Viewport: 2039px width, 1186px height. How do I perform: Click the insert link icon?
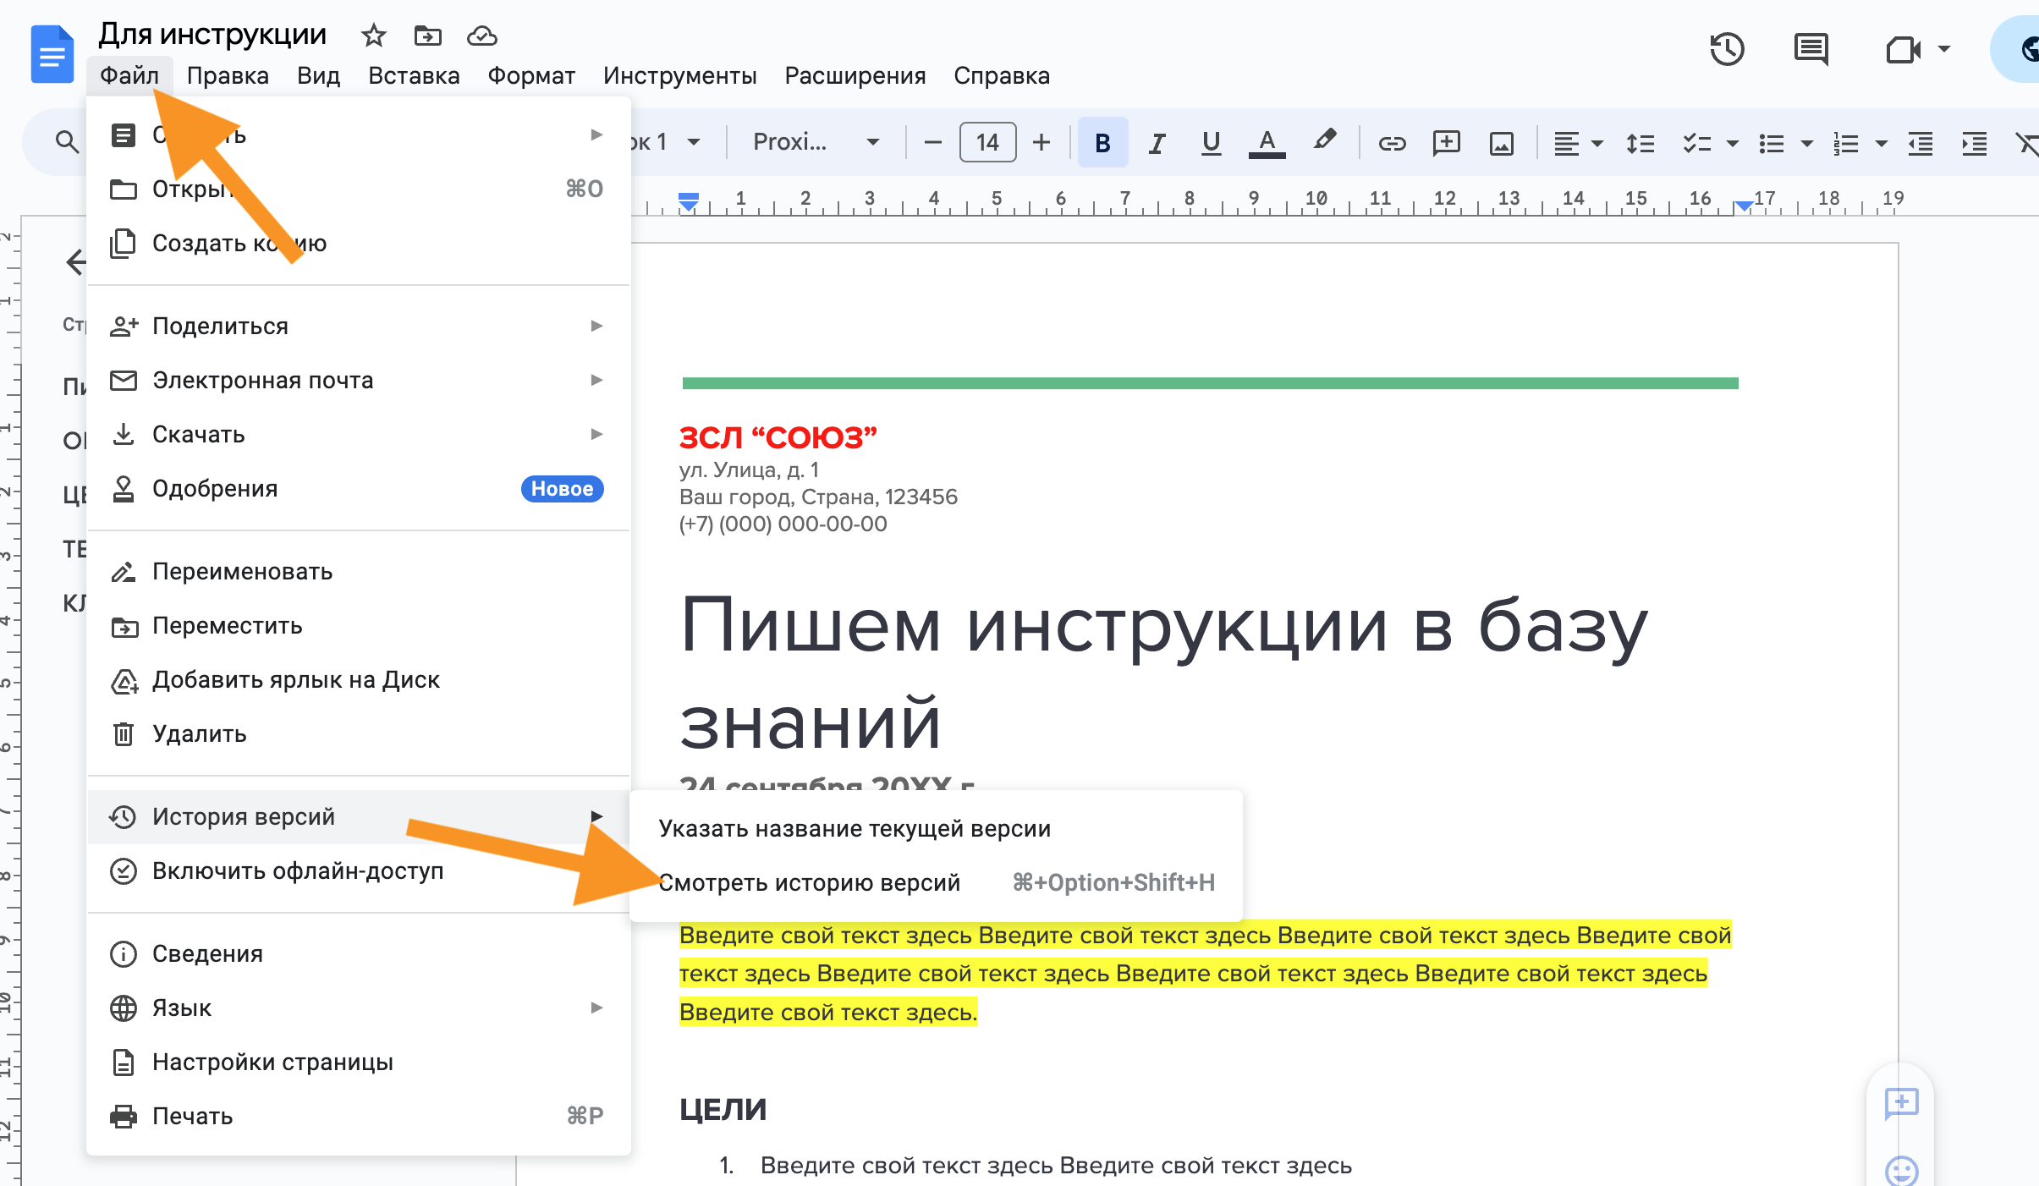(x=1392, y=143)
